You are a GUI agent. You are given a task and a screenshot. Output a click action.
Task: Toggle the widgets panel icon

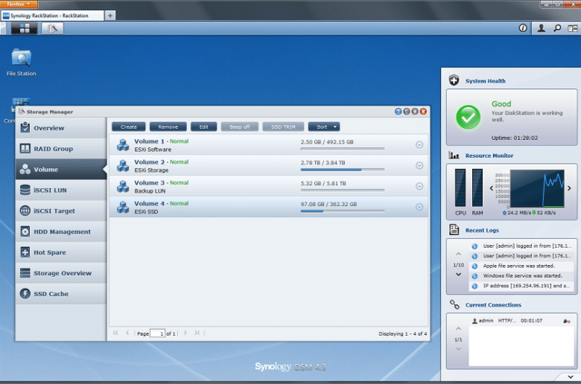(573, 28)
